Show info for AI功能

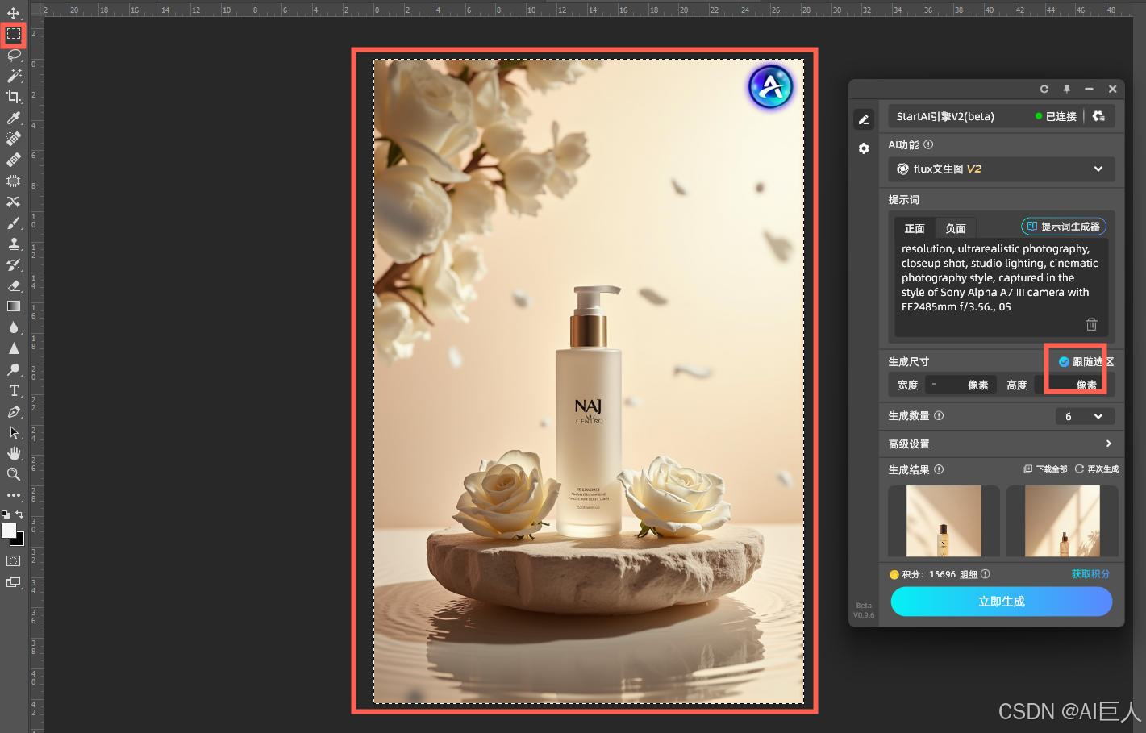tap(928, 144)
